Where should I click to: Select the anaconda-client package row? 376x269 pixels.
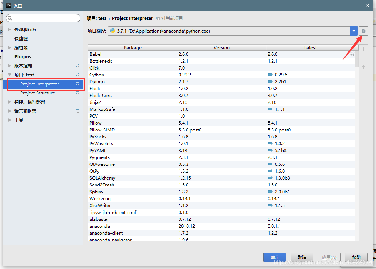pos(222,233)
